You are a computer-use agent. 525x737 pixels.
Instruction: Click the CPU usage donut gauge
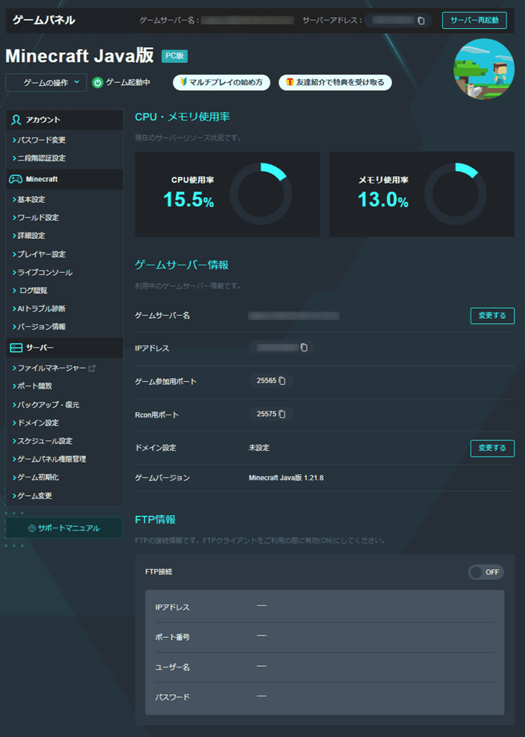click(260, 195)
